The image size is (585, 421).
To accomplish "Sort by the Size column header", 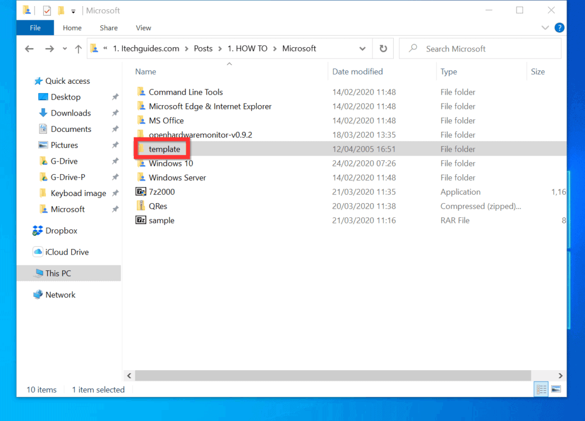I will [537, 72].
